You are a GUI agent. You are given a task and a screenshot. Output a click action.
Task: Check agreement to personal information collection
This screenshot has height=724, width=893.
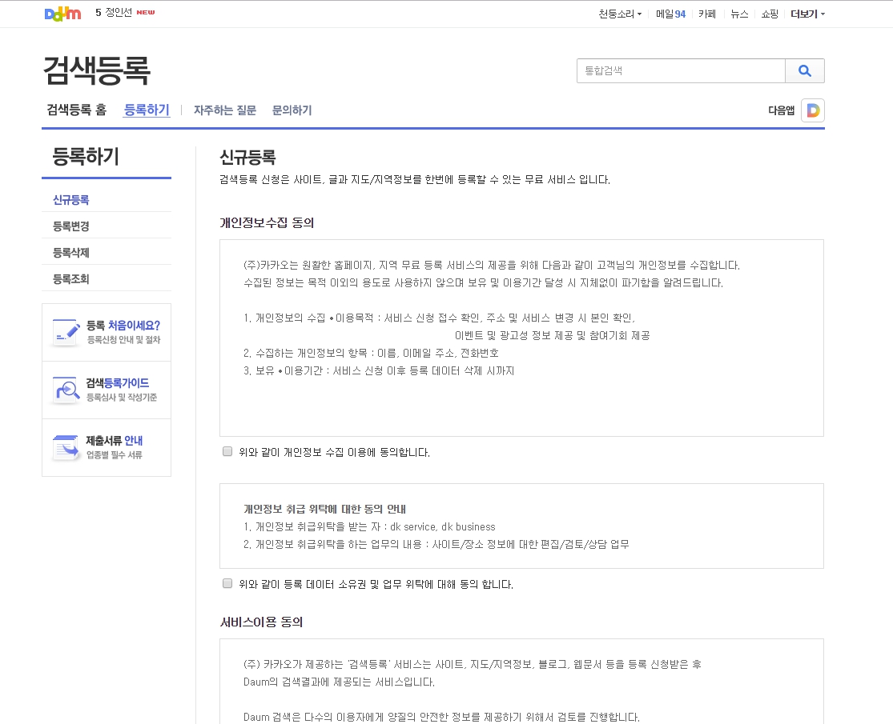pos(227,451)
